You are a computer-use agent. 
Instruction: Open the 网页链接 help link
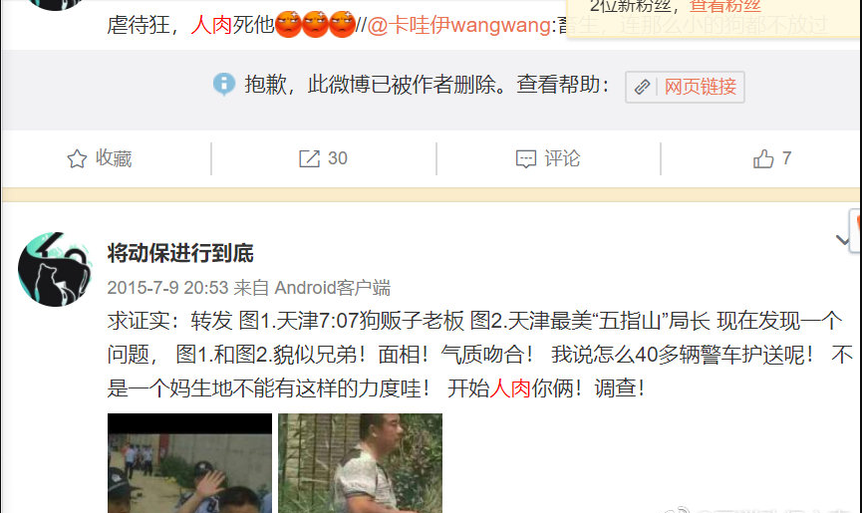tap(700, 87)
